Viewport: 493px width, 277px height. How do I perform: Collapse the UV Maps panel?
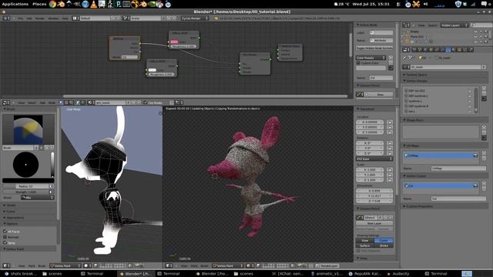(x=413, y=145)
